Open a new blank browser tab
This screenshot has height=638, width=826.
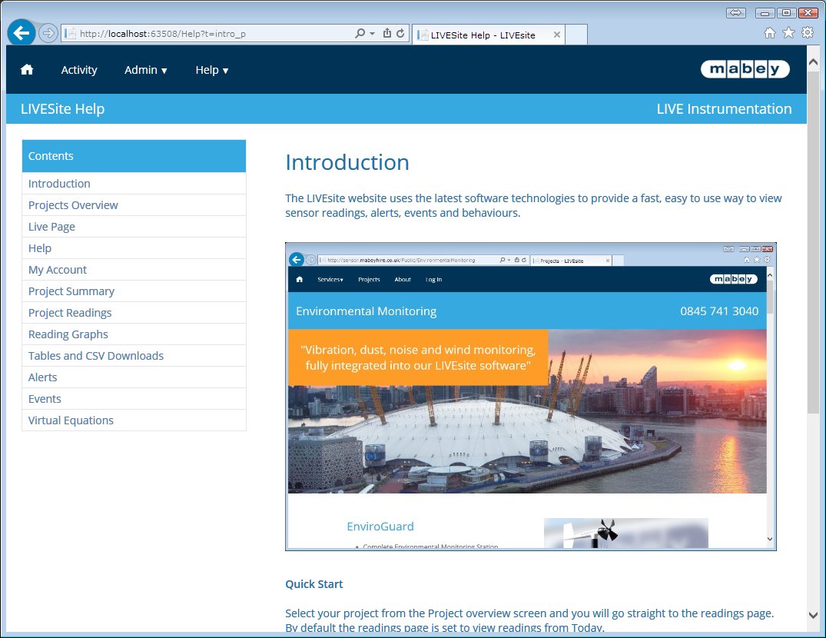pos(576,35)
